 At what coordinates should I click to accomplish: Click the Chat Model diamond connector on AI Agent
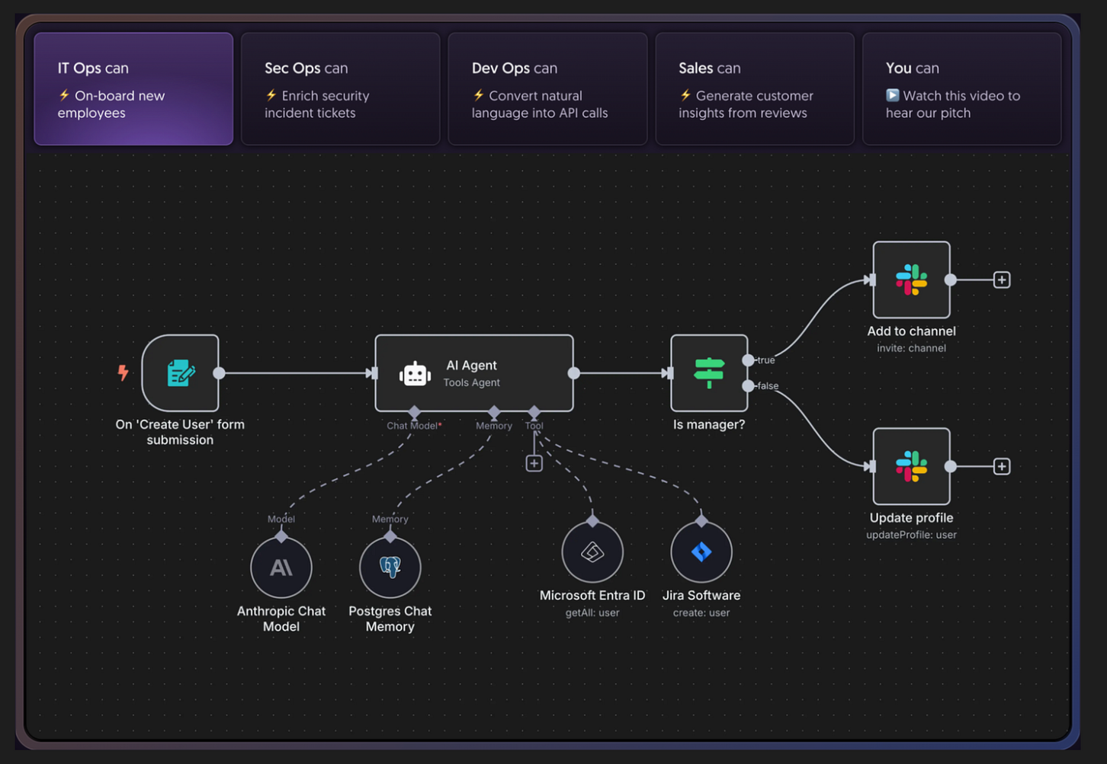[x=414, y=412]
